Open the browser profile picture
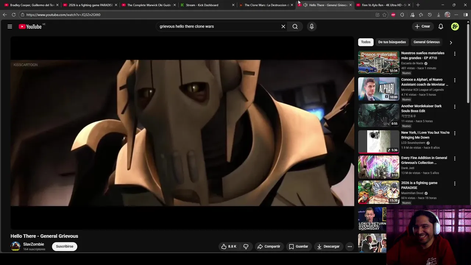The width and height of the screenshot is (471, 265). point(447,15)
